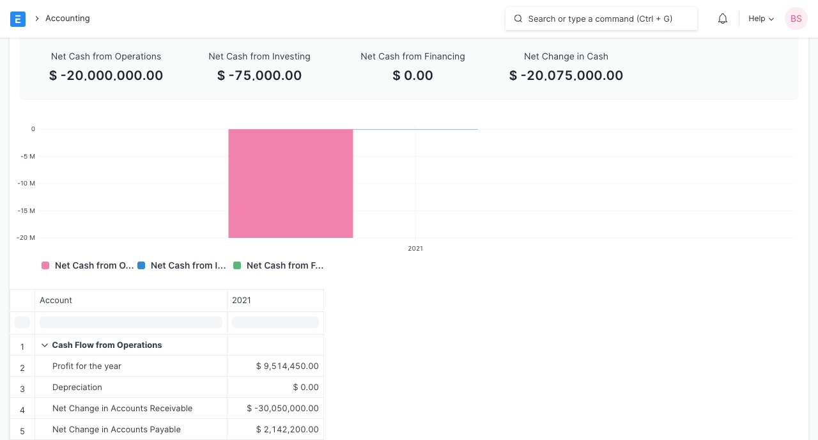Viewport: 818px width, 440px height.
Task: Select Net Change in Accounts Payable row
Action: (x=116, y=430)
